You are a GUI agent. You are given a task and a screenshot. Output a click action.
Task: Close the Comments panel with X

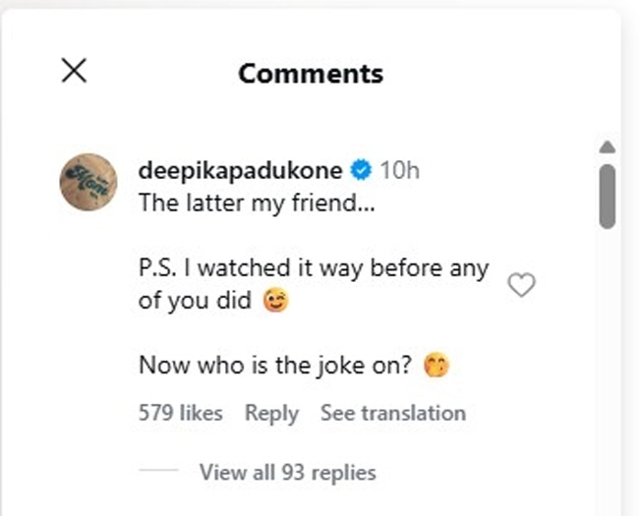[74, 71]
